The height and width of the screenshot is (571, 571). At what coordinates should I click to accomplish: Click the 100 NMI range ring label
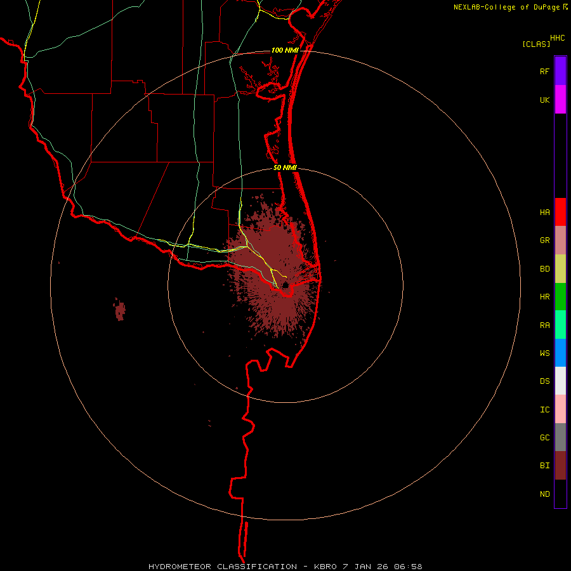(285, 50)
